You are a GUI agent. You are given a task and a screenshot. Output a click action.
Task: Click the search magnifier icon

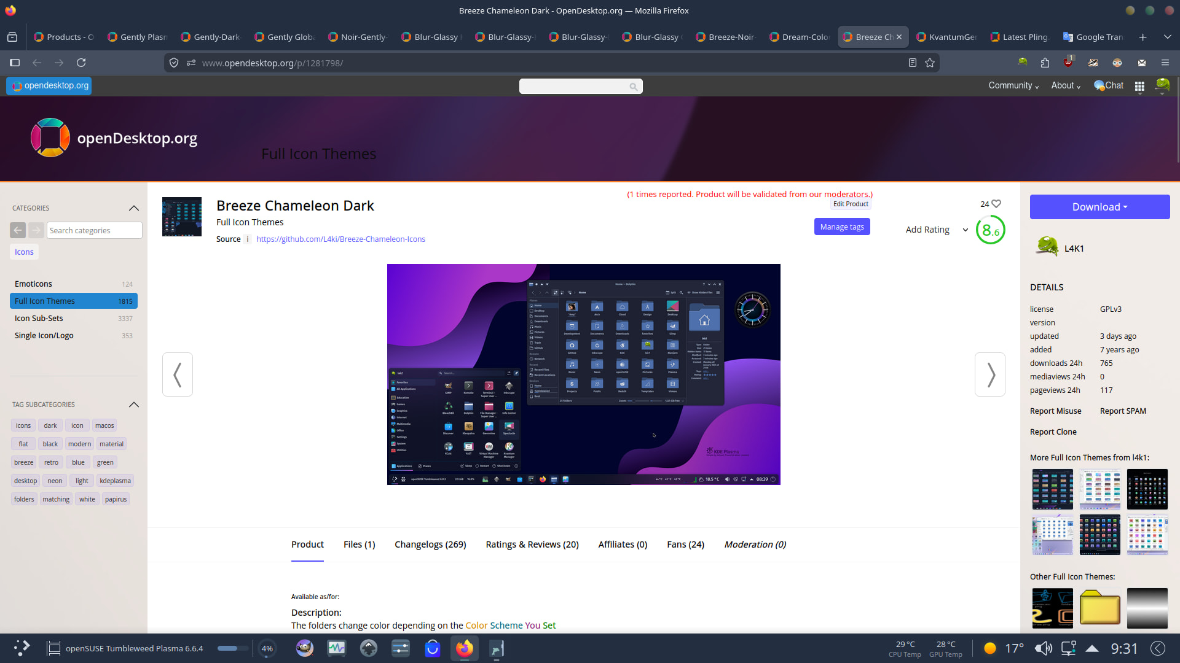(633, 87)
